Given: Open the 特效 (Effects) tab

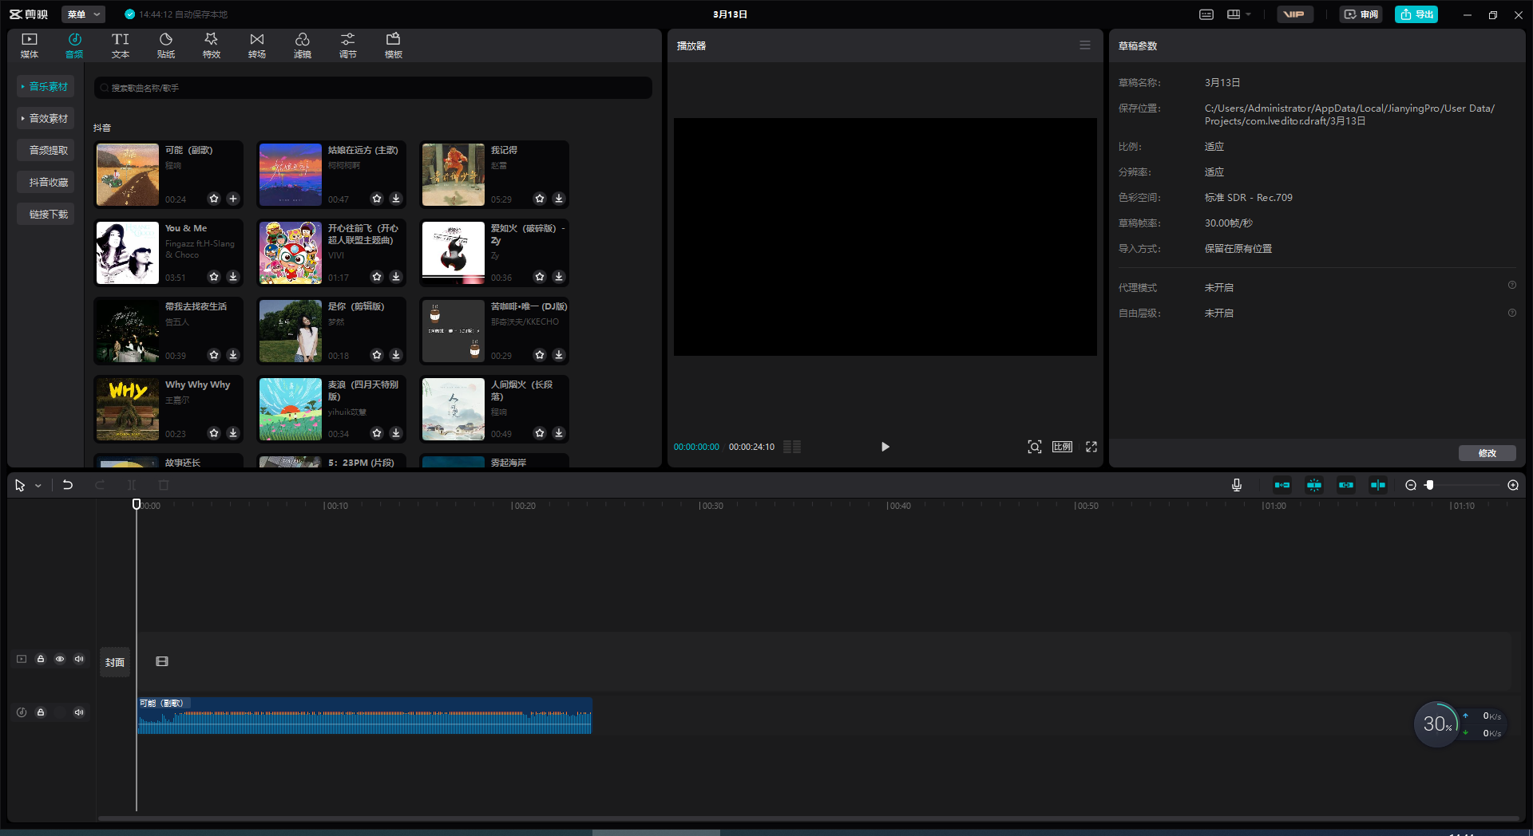Looking at the screenshot, I should pyautogui.click(x=212, y=45).
